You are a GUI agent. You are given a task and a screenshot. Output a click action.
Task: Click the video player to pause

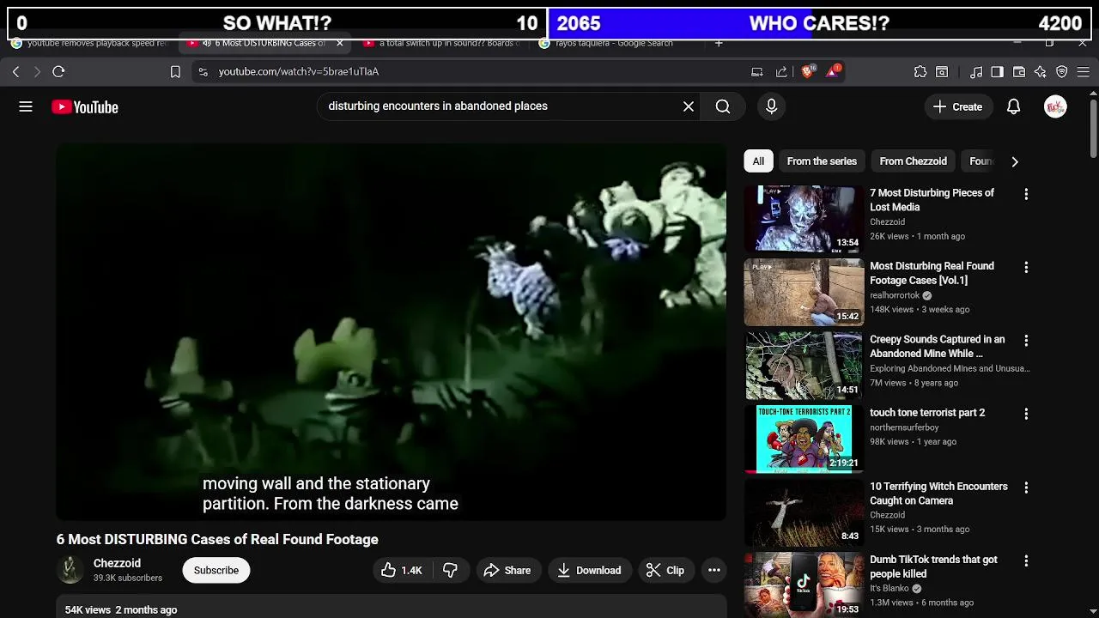click(392, 332)
